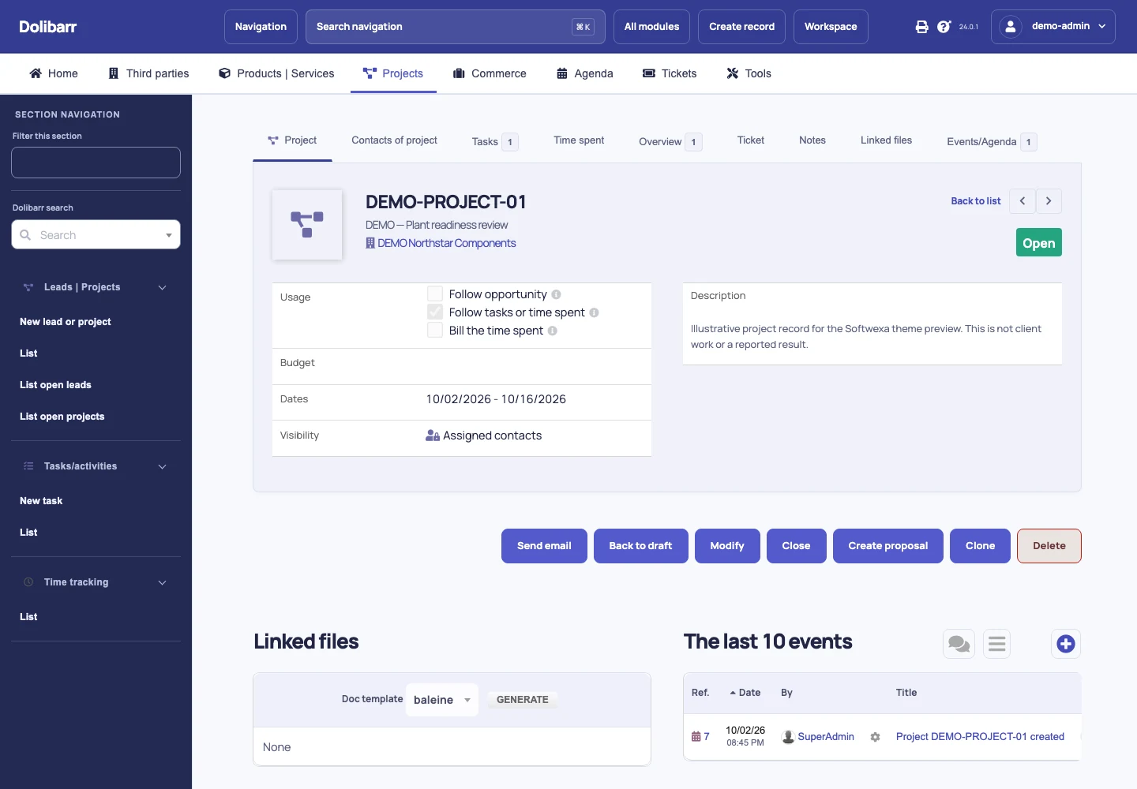1137x789 pixels.
Task: Click the Send email button
Action: click(544, 546)
